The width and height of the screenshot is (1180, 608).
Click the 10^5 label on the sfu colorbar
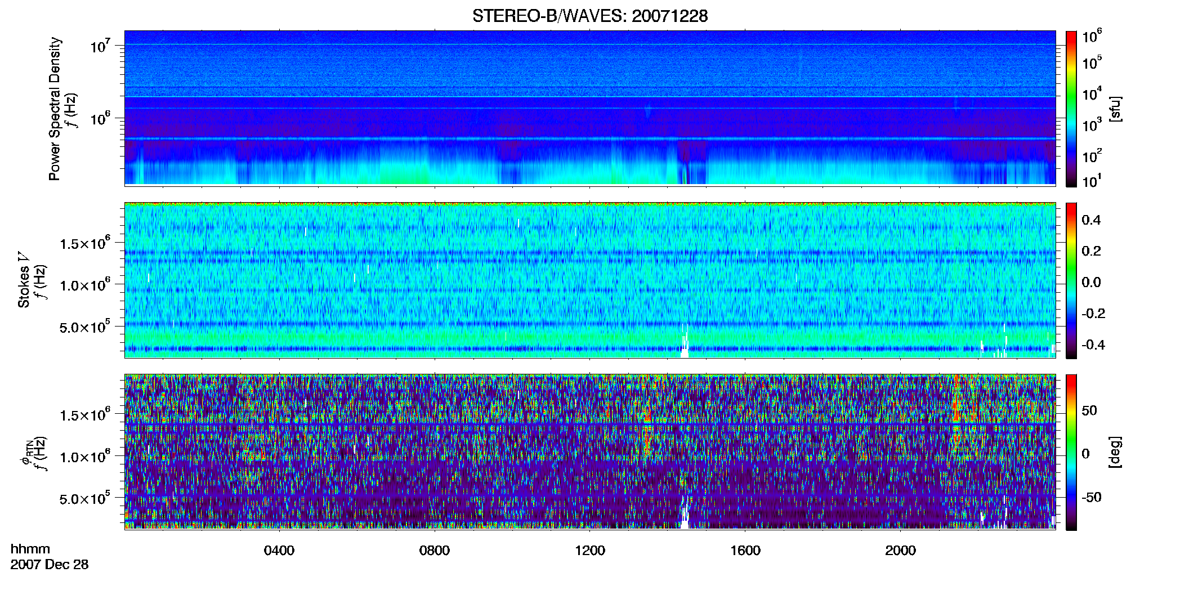point(1092,62)
